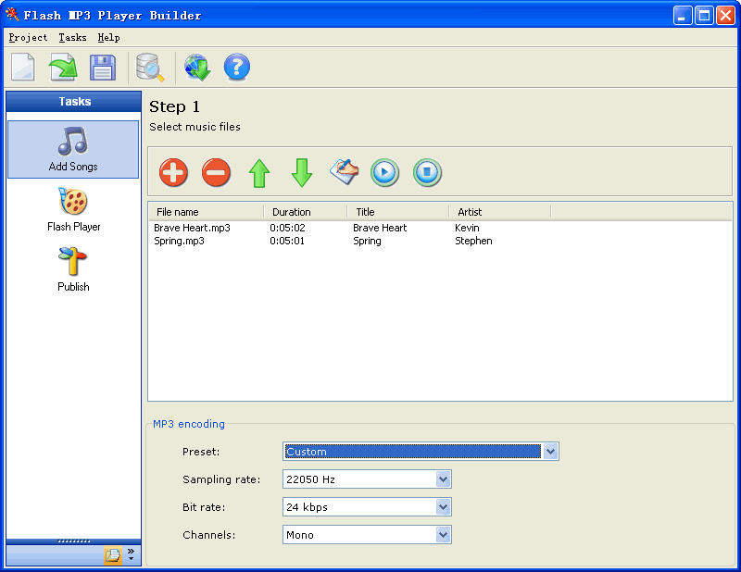Click the artist cell Stephen
Viewport: 741px width, 572px height.
pos(473,241)
